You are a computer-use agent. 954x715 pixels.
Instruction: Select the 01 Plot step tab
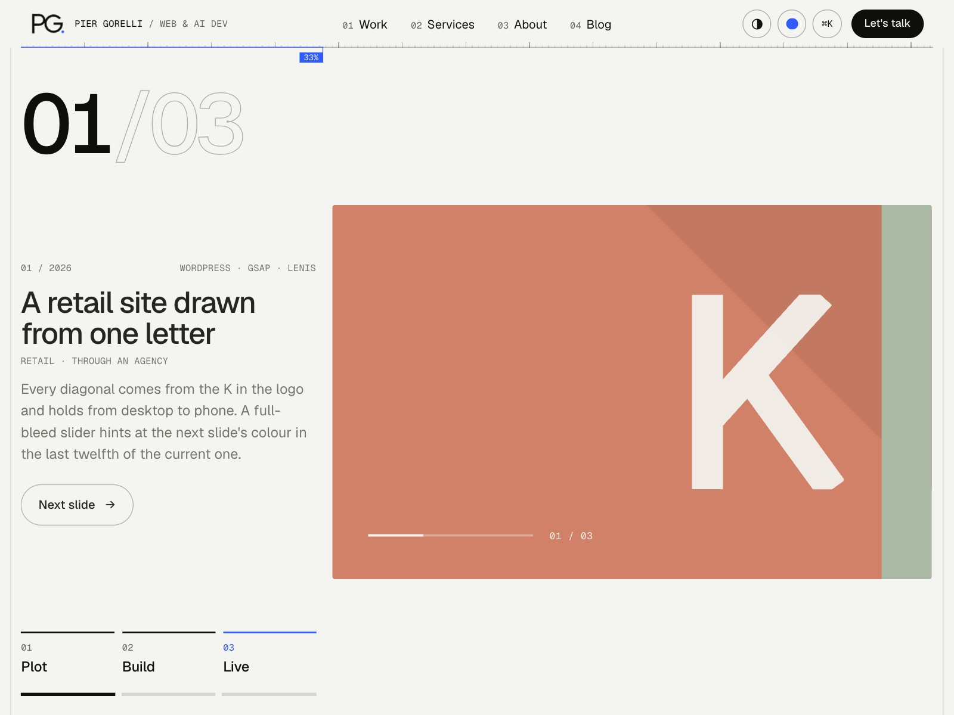pyautogui.click(x=67, y=654)
